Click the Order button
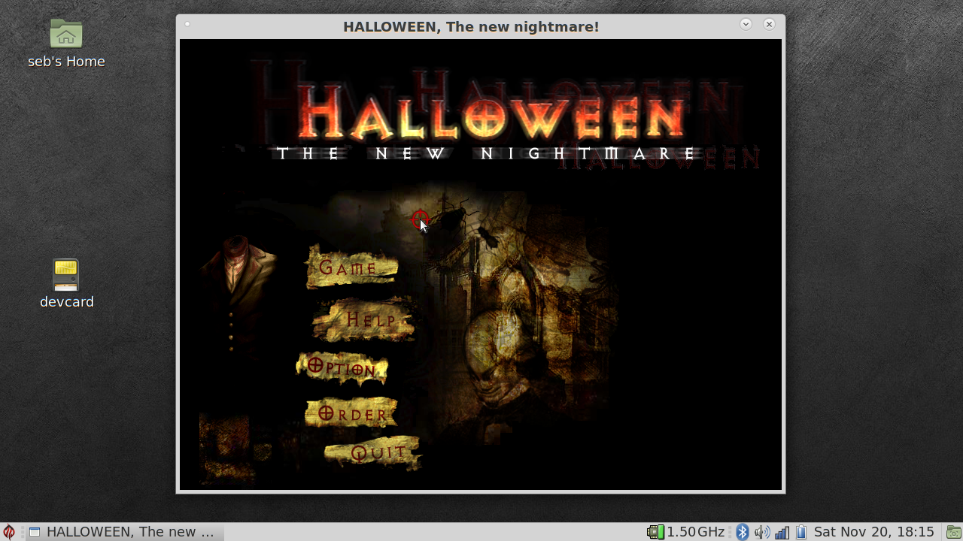Screen dimensions: 963x541 click(352, 414)
